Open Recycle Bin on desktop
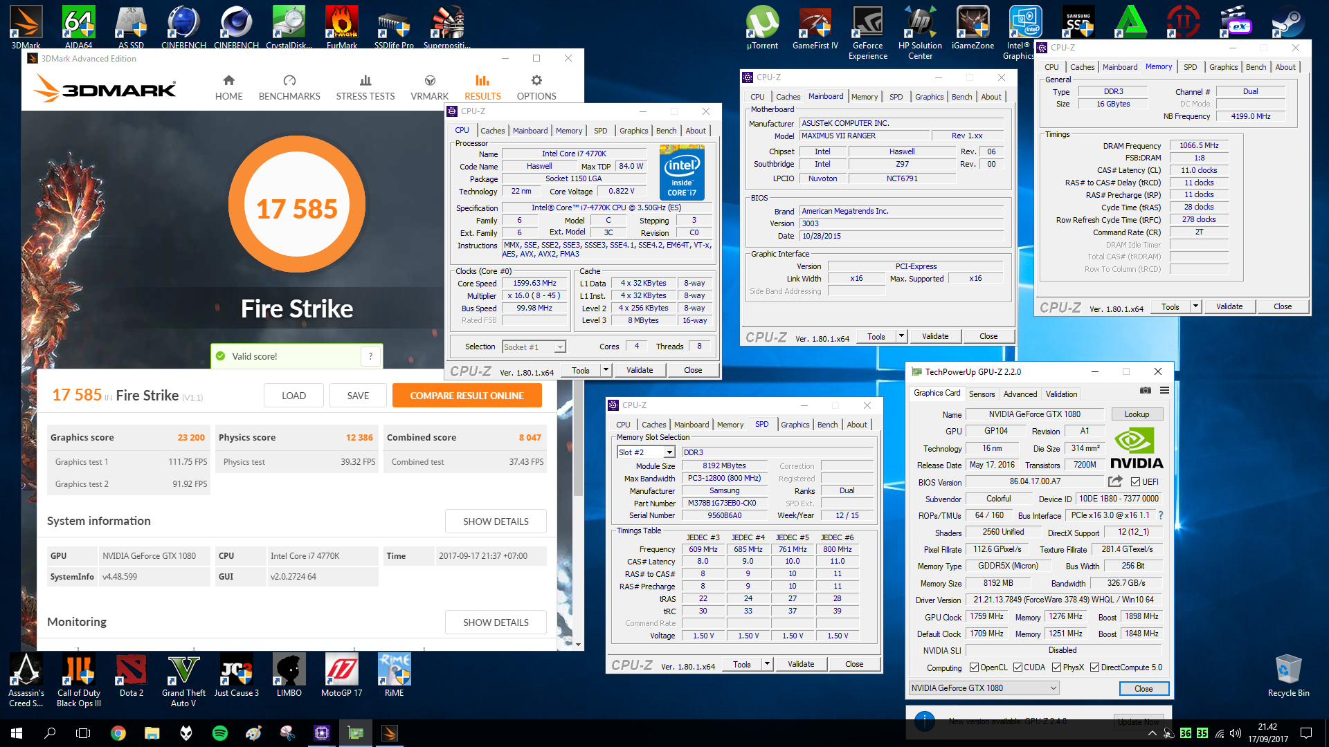The image size is (1329, 747). coord(1288,676)
